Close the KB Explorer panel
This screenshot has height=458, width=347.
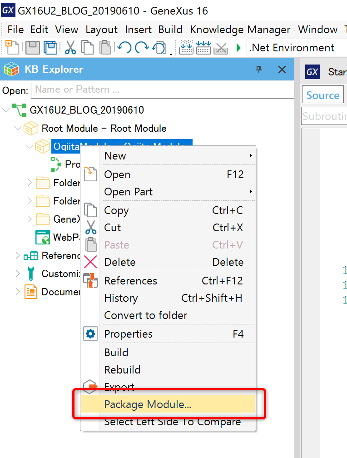coord(282,70)
